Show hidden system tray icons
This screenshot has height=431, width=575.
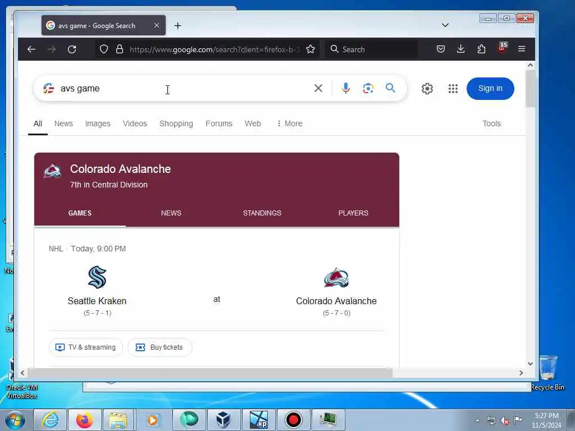pos(477,420)
